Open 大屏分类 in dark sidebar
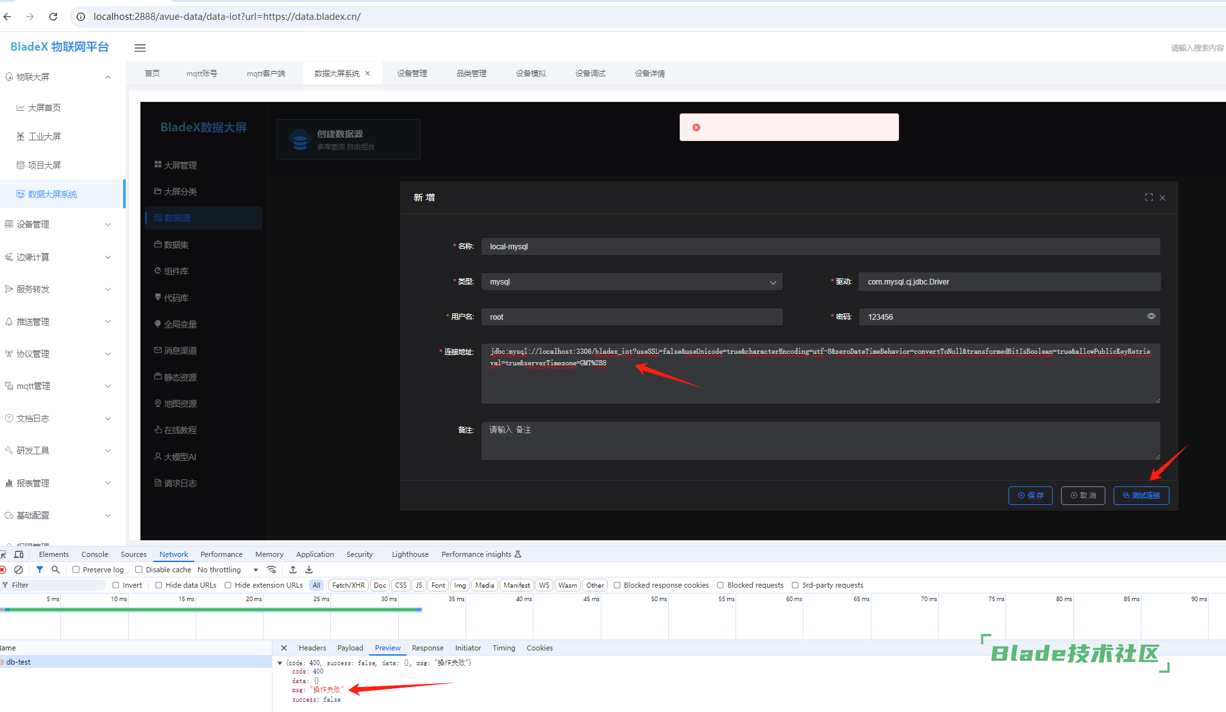Screen dimensions: 1226x712 coord(175,192)
